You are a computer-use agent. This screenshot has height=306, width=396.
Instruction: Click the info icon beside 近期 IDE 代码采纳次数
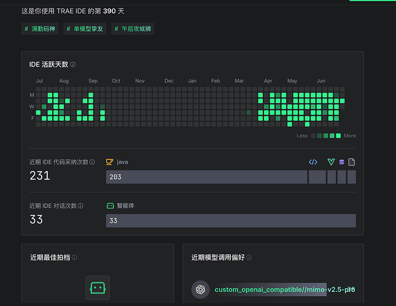tap(92, 162)
